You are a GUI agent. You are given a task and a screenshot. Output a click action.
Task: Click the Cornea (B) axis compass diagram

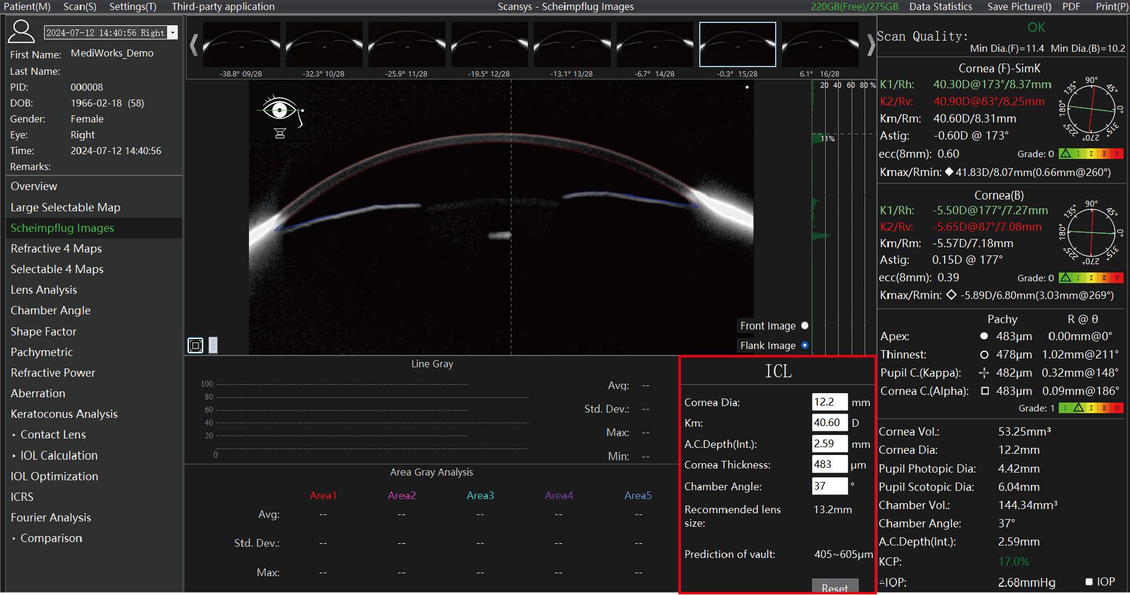click(1092, 232)
